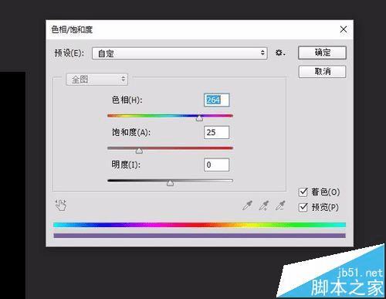Close the 色相/饱和度 dialog
The height and width of the screenshot is (299, 386).
(x=344, y=29)
